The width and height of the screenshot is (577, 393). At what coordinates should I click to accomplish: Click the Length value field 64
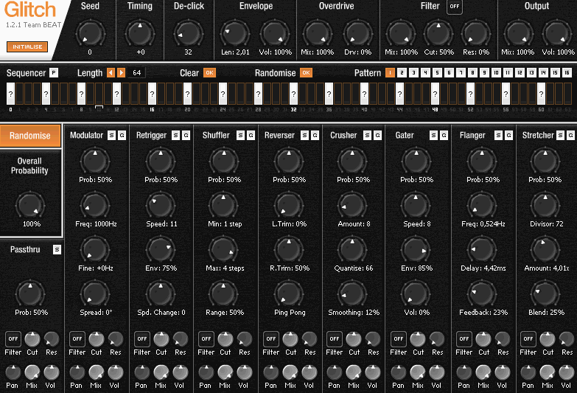[137, 72]
